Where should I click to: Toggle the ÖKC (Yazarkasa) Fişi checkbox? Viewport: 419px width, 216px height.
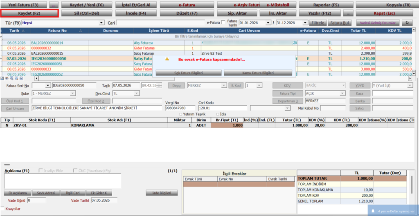(x=75, y=170)
